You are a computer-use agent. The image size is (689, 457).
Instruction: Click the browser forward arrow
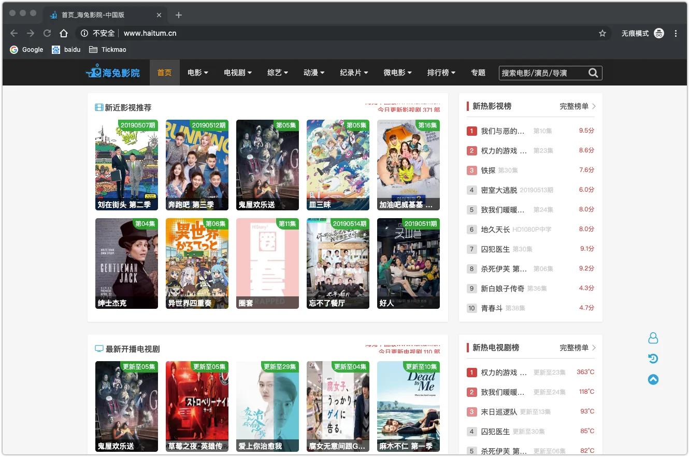[31, 33]
